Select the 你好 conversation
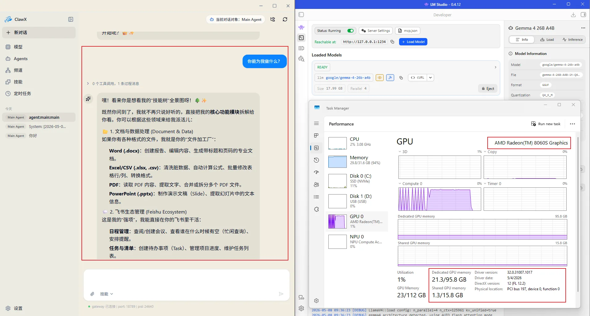 (x=39, y=136)
